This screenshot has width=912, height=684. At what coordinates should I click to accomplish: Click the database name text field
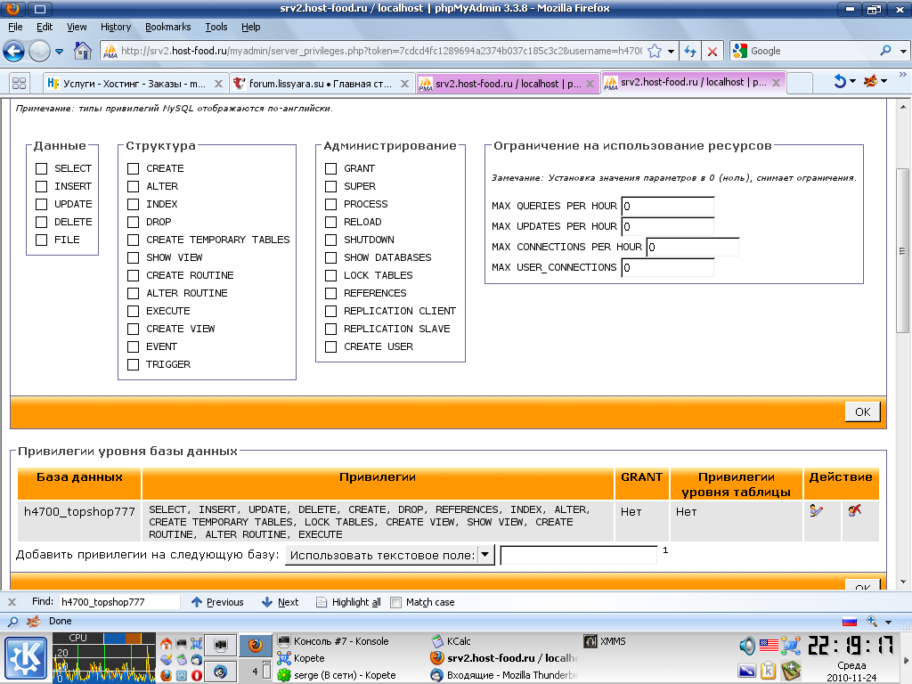(x=579, y=556)
